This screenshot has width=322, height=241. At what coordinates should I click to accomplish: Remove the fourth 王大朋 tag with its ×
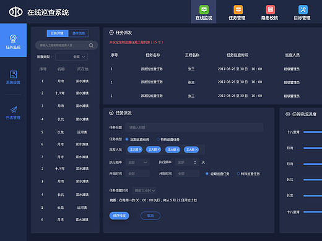(196, 150)
